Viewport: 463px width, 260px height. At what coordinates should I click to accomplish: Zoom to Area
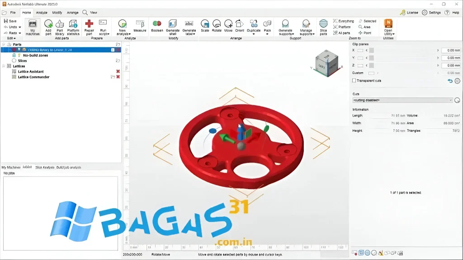(364, 27)
